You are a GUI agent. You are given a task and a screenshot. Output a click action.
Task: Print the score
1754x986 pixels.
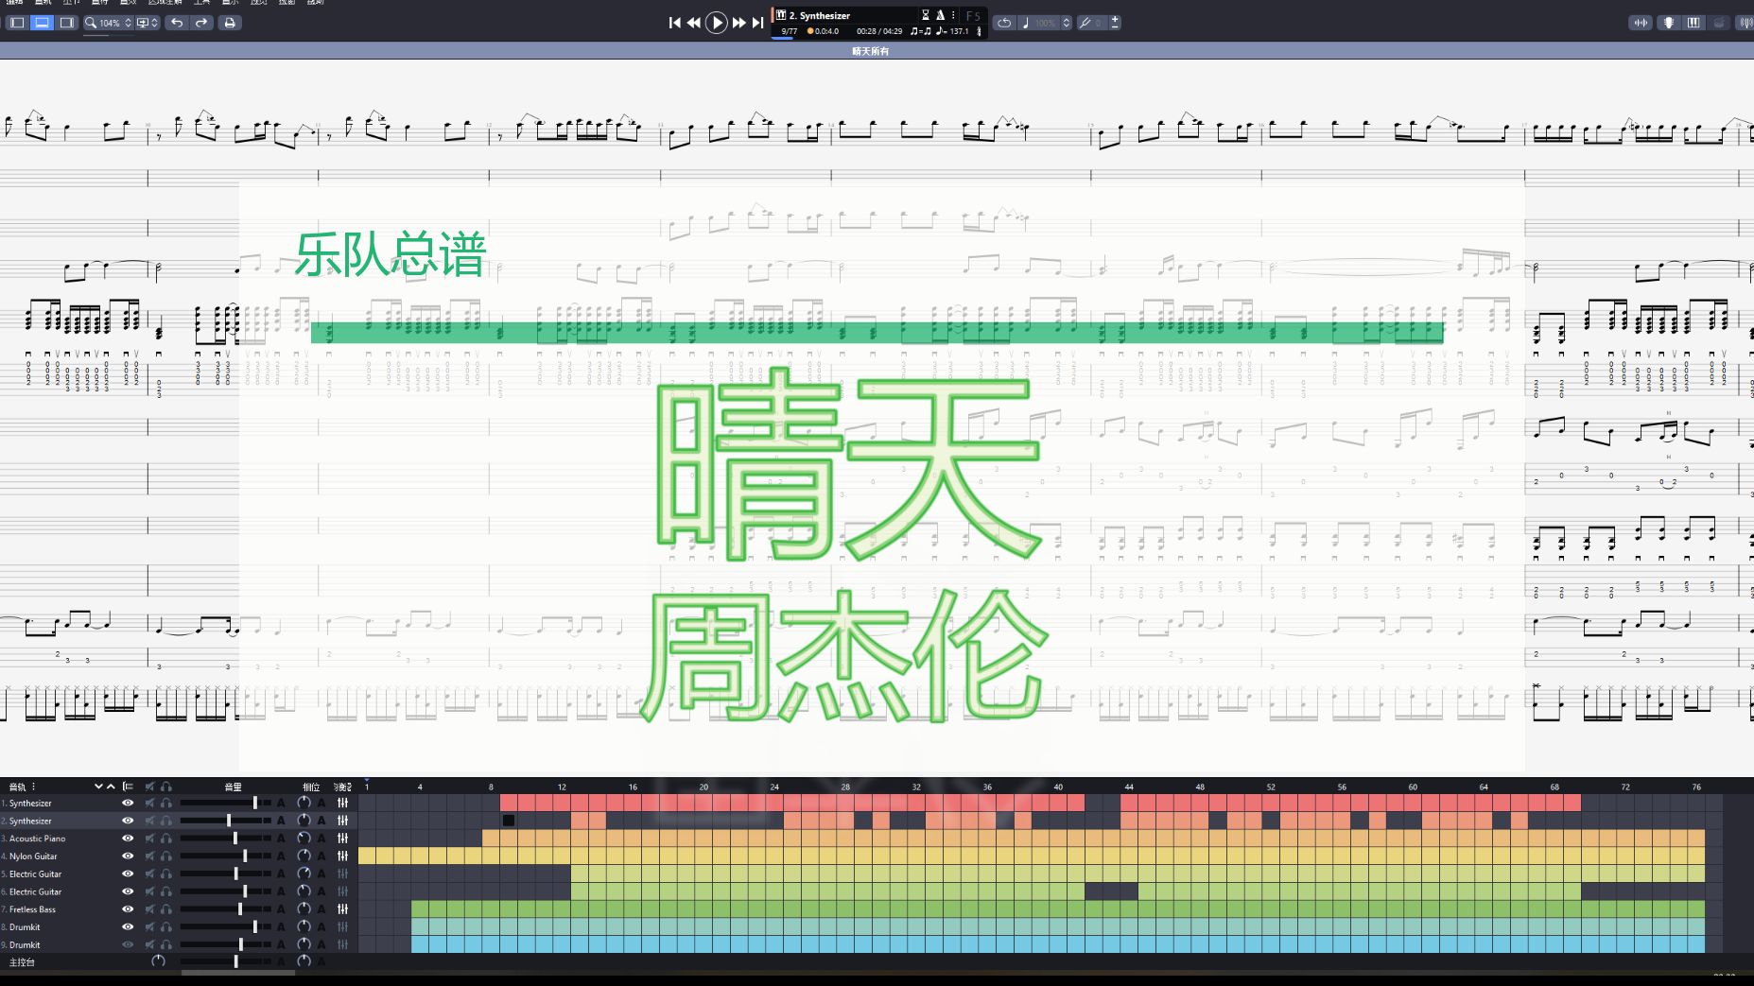230,23
